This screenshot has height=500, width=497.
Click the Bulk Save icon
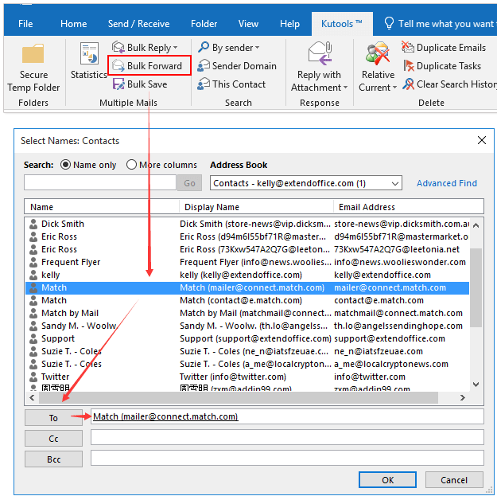click(x=118, y=84)
